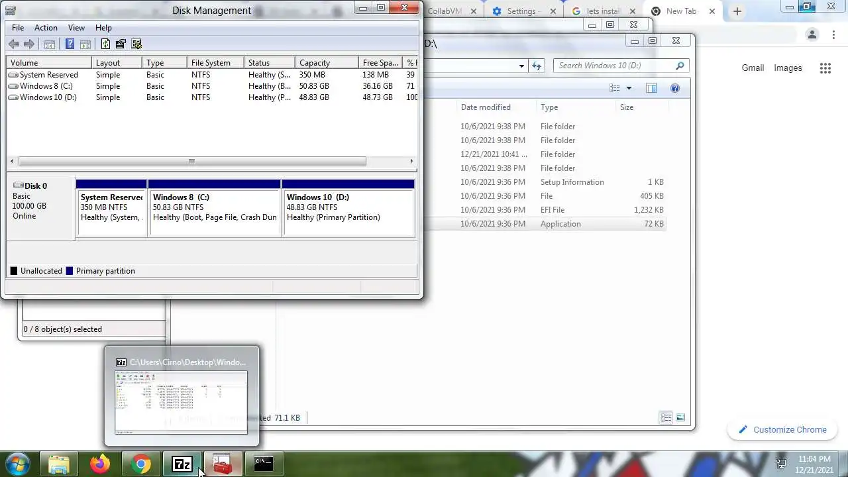Viewport: 848px width, 477px height.
Task: Click the magnifier icon in Explorer search box
Action: click(680, 66)
